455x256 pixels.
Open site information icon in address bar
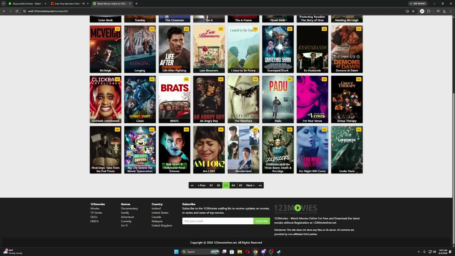25,11
